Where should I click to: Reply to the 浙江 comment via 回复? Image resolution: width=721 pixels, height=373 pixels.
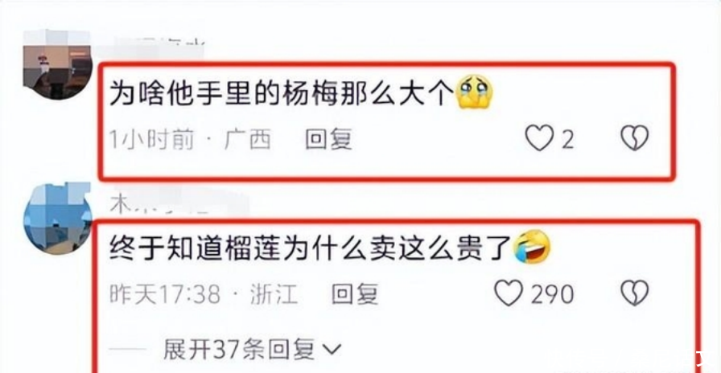pyautogui.click(x=355, y=293)
